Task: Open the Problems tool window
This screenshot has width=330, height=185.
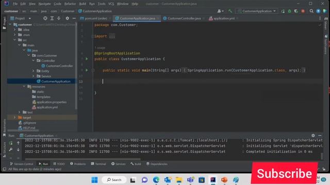Action: (78, 164)
